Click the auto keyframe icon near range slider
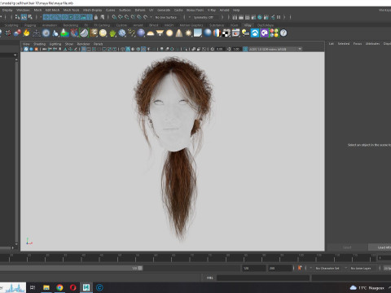The height and width of the screenshot is (293, 391). (x=300, y=268)
